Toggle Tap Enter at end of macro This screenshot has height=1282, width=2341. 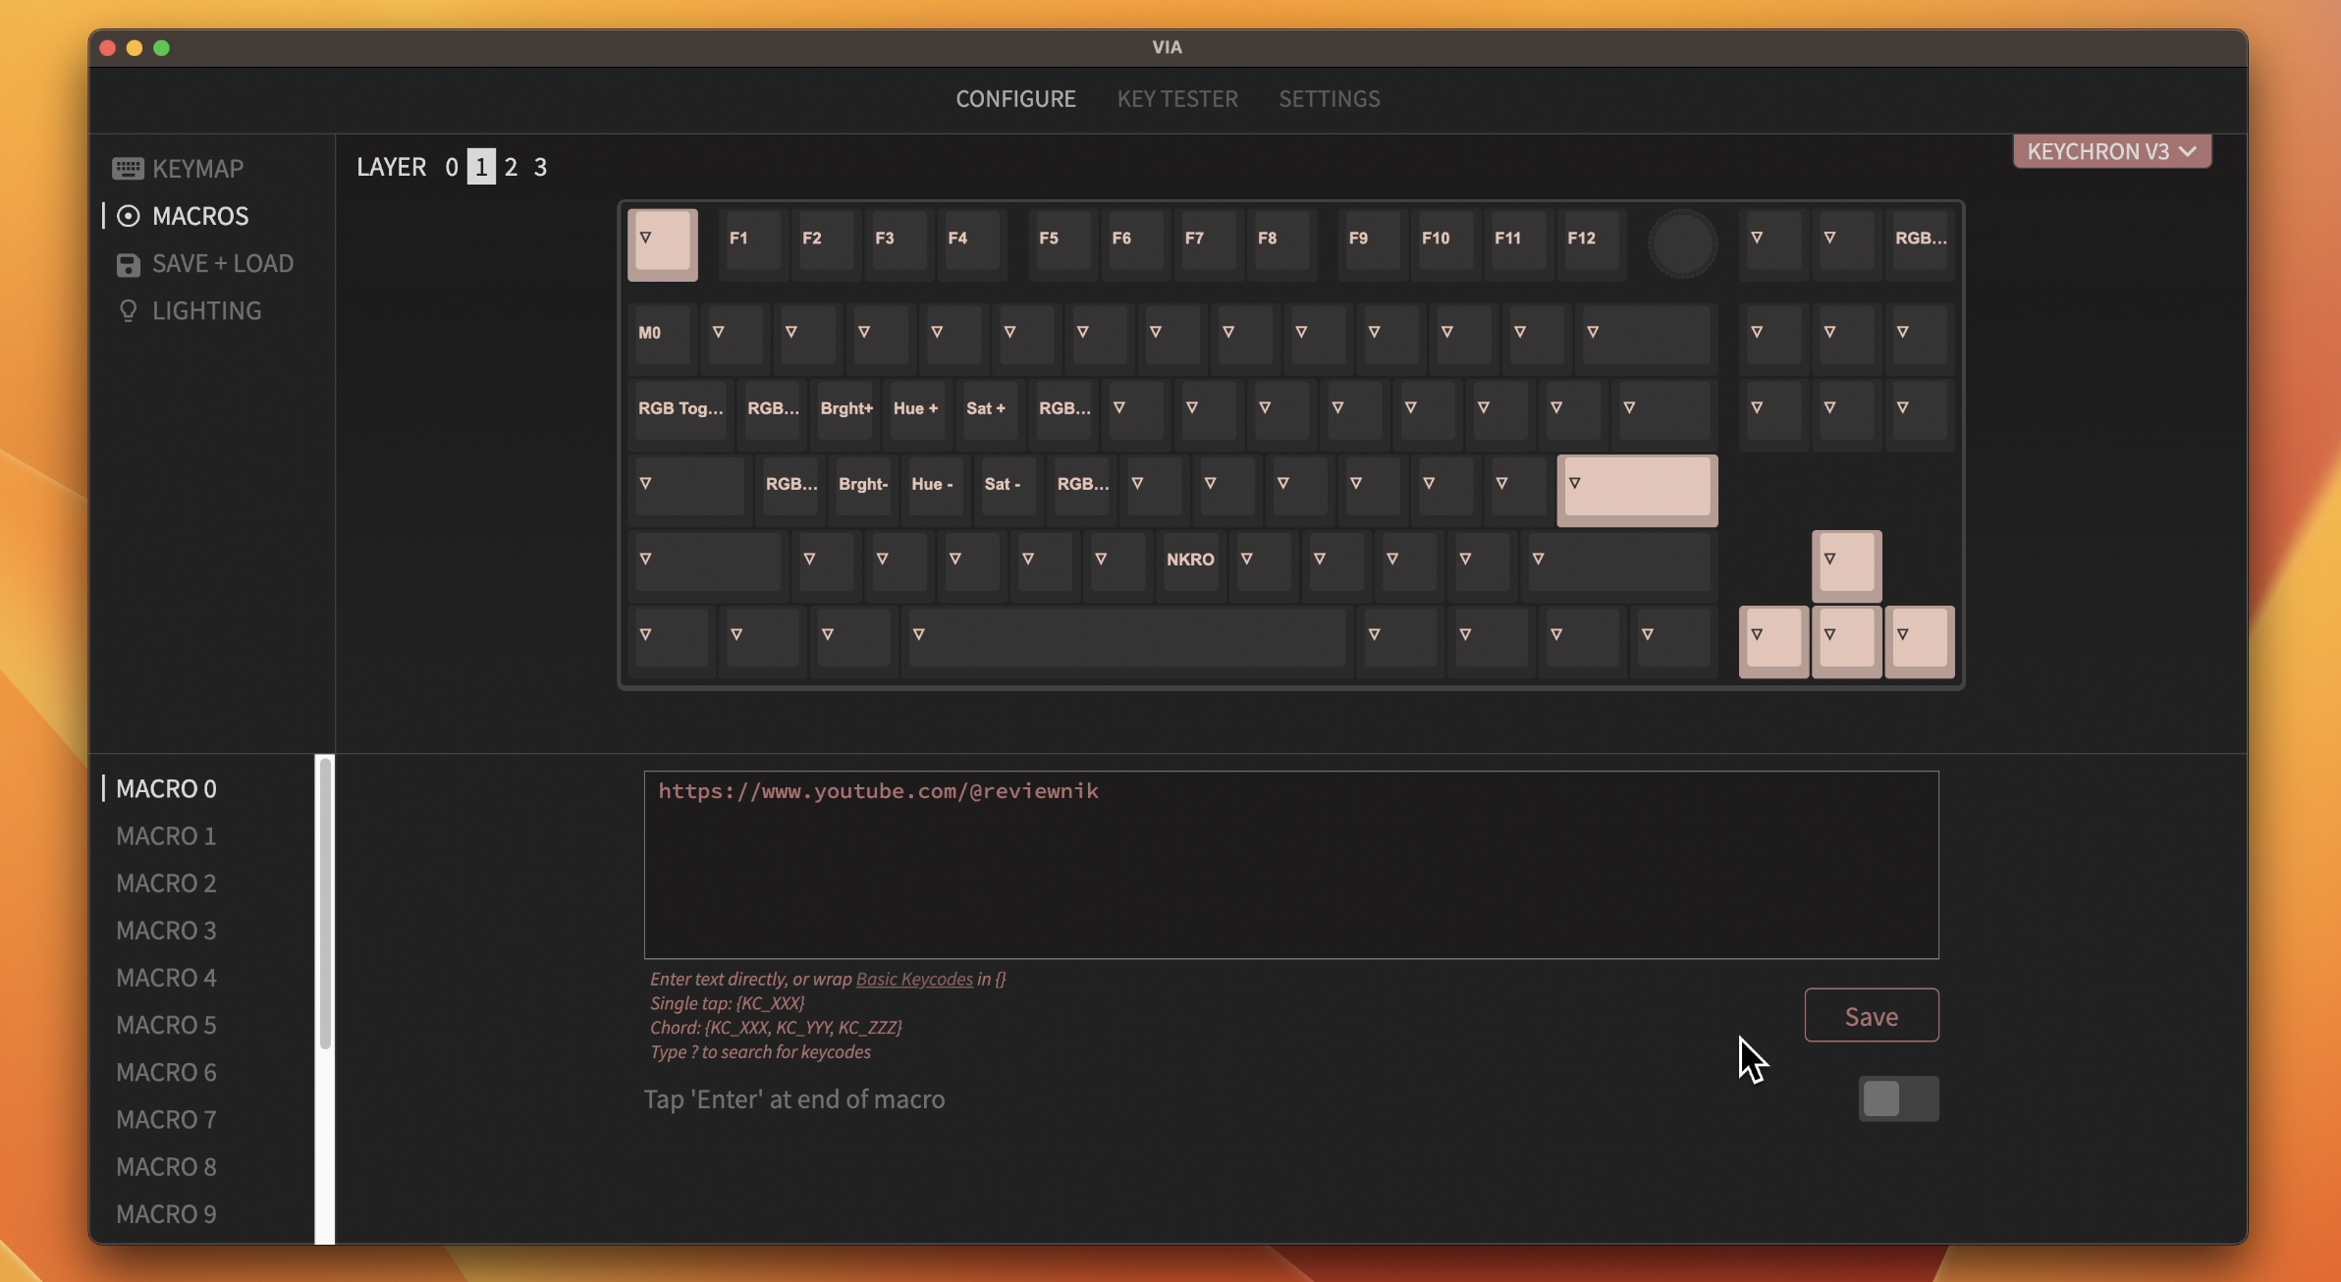point(1897,1098)
